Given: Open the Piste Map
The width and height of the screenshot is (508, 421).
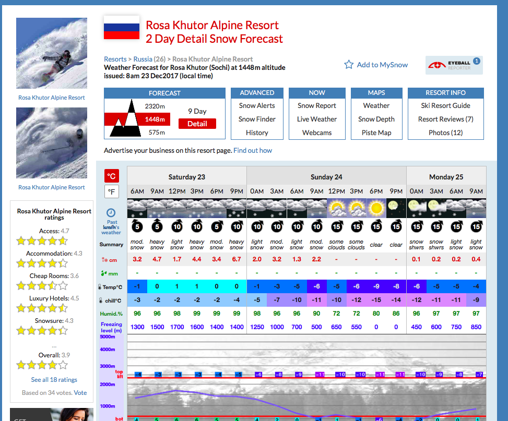Looking at the screenshot, I should [376, 133].
